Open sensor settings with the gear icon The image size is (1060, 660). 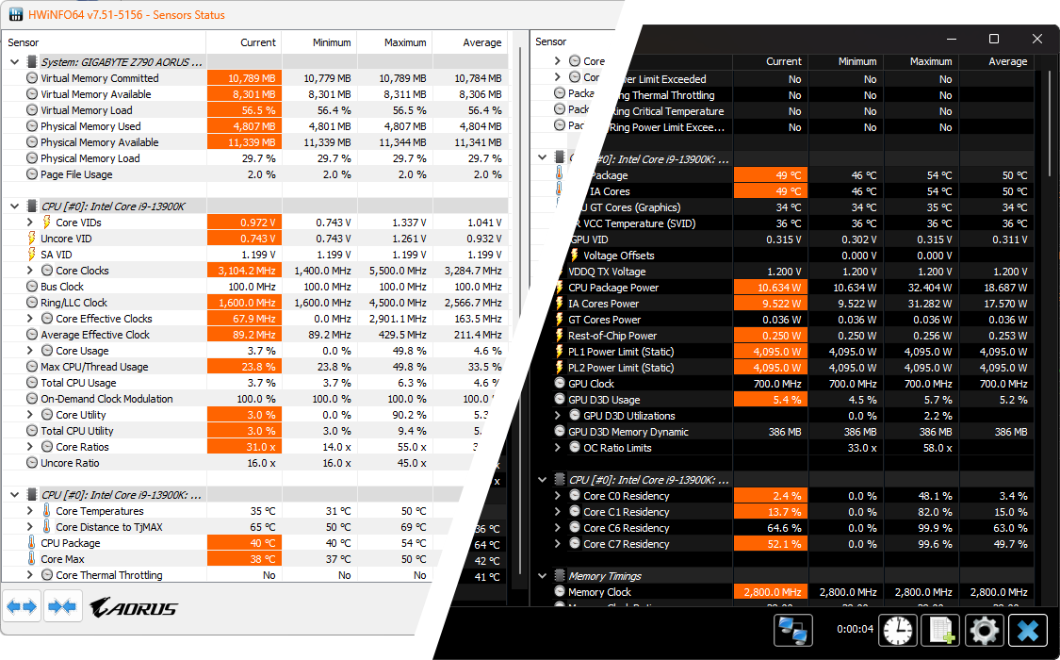tap(984, 630)
